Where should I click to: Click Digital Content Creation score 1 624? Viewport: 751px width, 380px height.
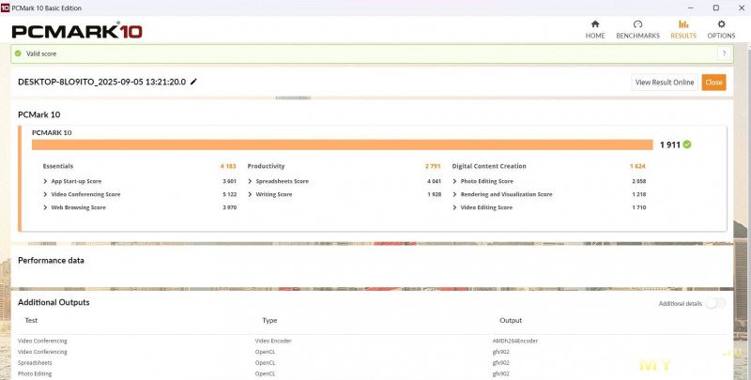(637, 166)
